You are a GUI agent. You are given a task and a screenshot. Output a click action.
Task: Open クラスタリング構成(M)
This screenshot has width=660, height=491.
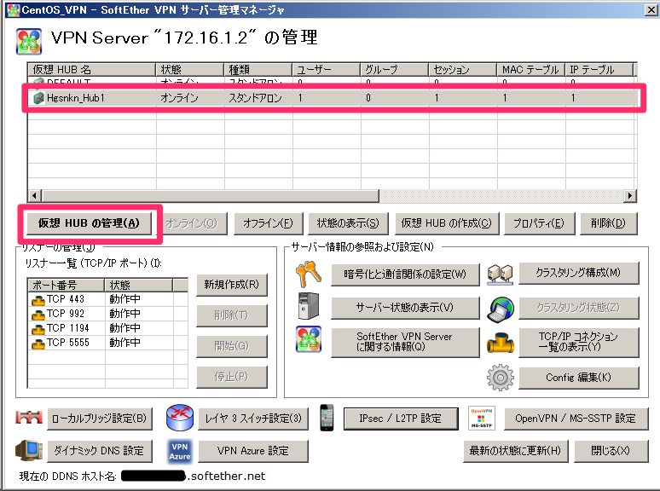pyautogui.click(x=578, y=273)
